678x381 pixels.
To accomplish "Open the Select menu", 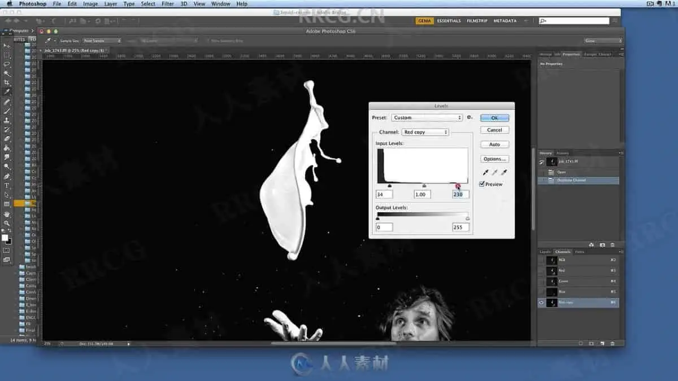I will point(148,4).
